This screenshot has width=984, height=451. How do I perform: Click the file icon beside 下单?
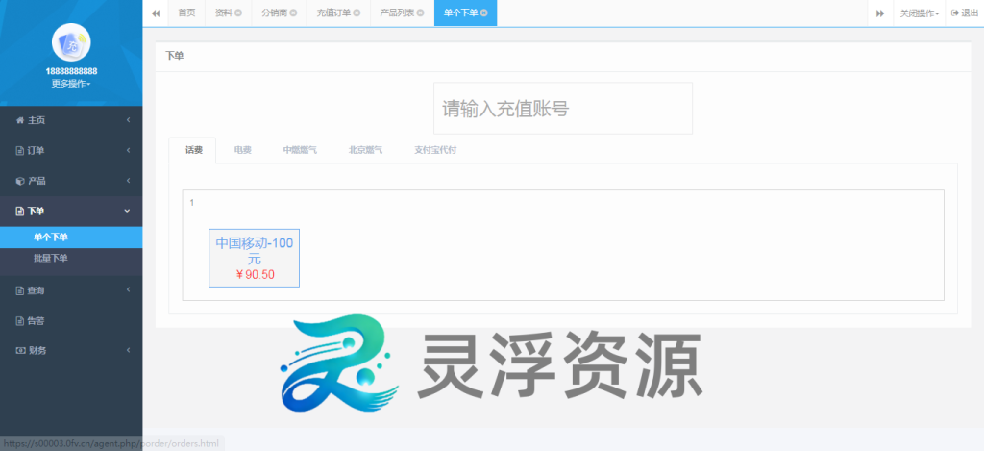(x=19, y=211)
